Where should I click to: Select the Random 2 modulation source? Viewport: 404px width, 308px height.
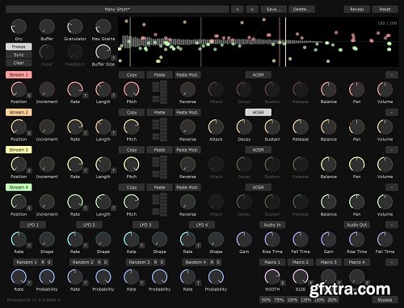82,262
